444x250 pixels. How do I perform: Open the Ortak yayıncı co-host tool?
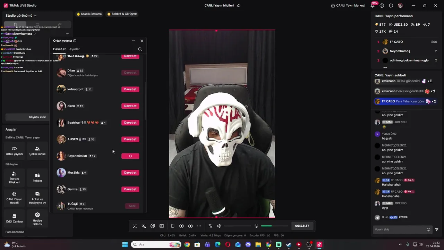point(14,151)
